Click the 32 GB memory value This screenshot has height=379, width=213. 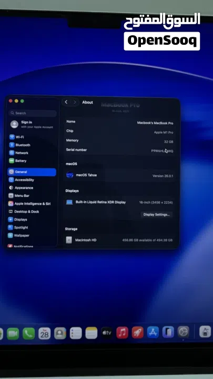coord(169,142)
